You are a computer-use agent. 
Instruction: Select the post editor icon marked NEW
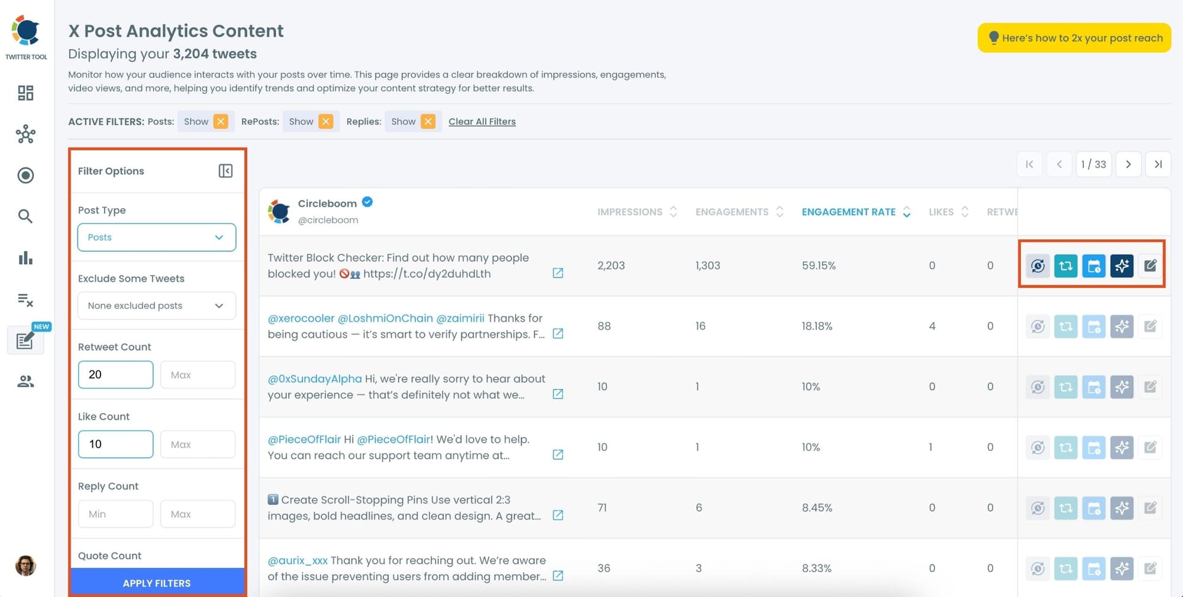pos(25,340)
